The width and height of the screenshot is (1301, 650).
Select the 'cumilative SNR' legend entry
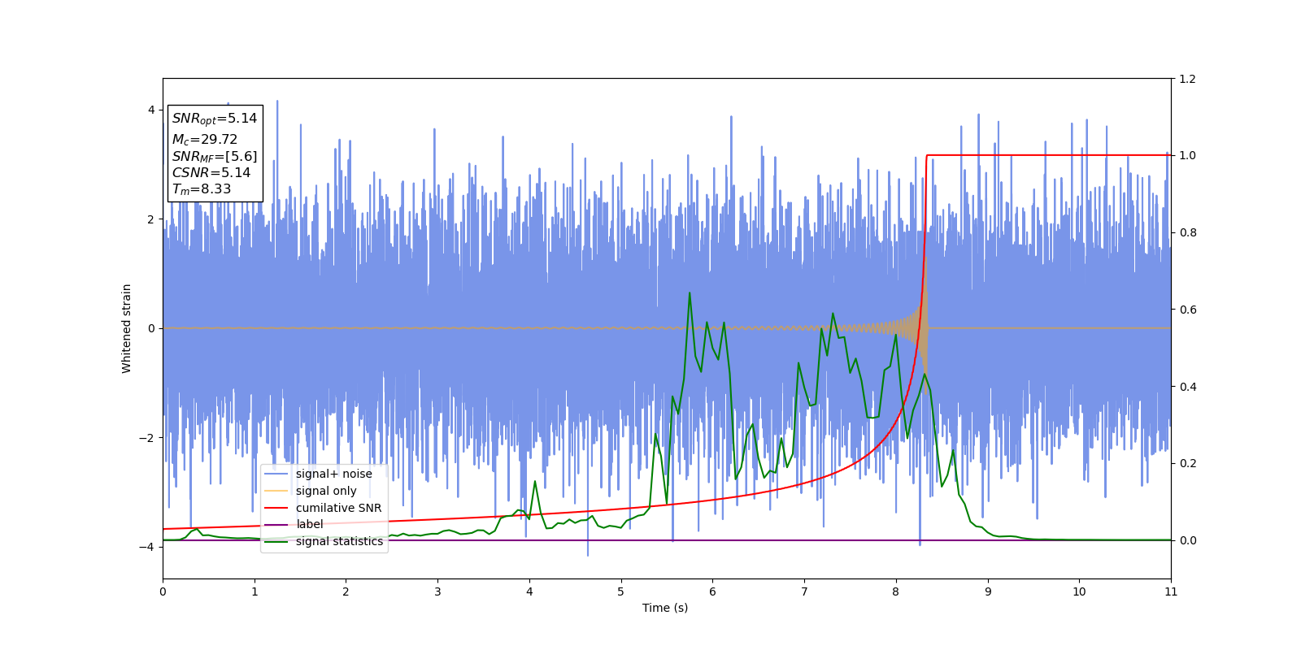324,508
